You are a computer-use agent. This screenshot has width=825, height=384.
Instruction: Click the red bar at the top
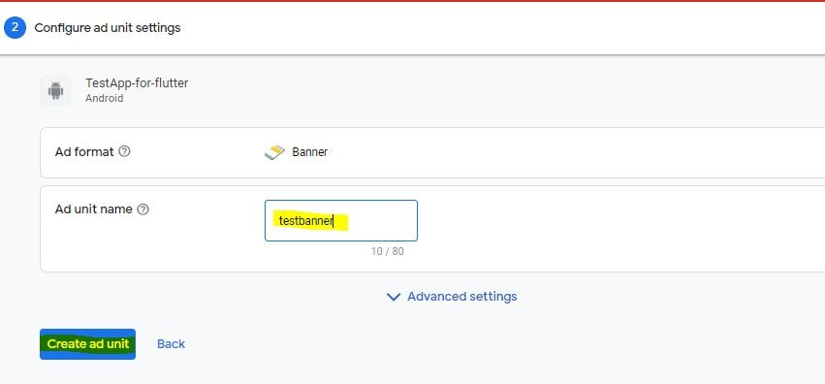pyautogui.click(x=413, y=1)
